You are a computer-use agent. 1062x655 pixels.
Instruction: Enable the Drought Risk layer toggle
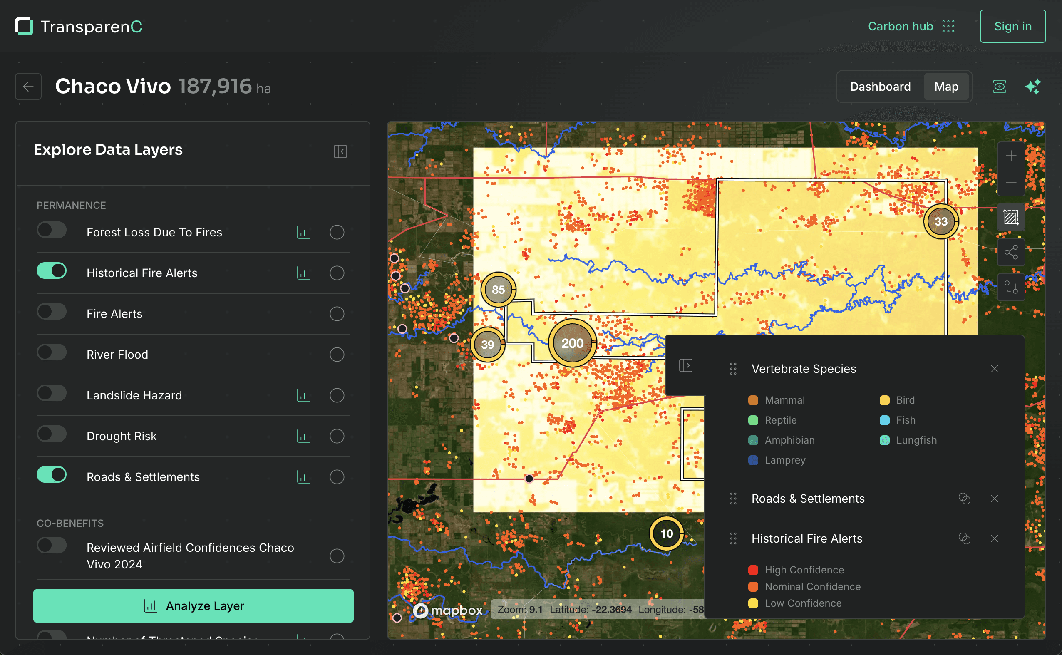pyautogui.click(x=52, y=434)
